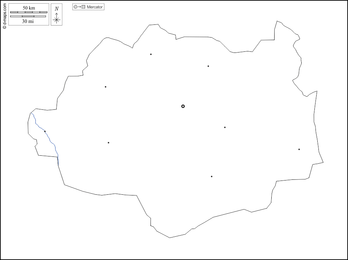
Task: Click the kilometer scale bar graphic
Action: [x=28, y=12]
